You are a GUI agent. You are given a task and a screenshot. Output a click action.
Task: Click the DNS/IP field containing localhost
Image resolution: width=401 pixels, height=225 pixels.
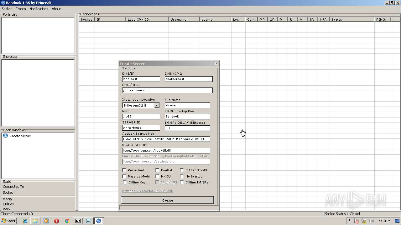tap(141, 79)
